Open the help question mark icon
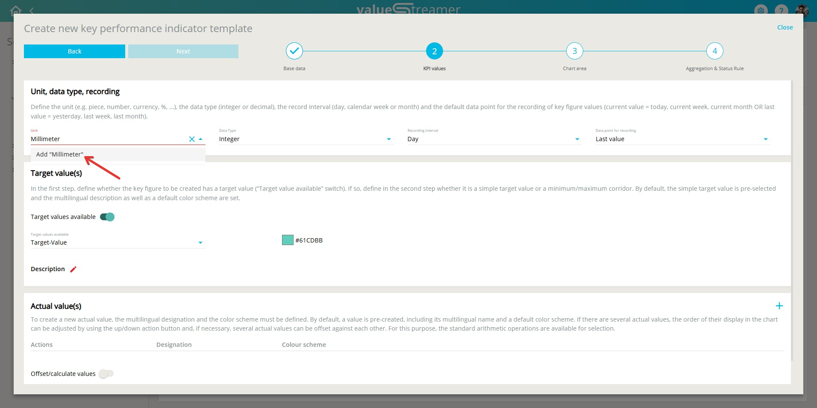This screenshot has width=817, height=408. (x=781, y=11)
